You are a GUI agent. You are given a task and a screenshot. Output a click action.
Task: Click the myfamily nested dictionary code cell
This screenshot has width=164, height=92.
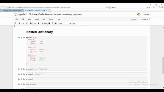(86, 51)
